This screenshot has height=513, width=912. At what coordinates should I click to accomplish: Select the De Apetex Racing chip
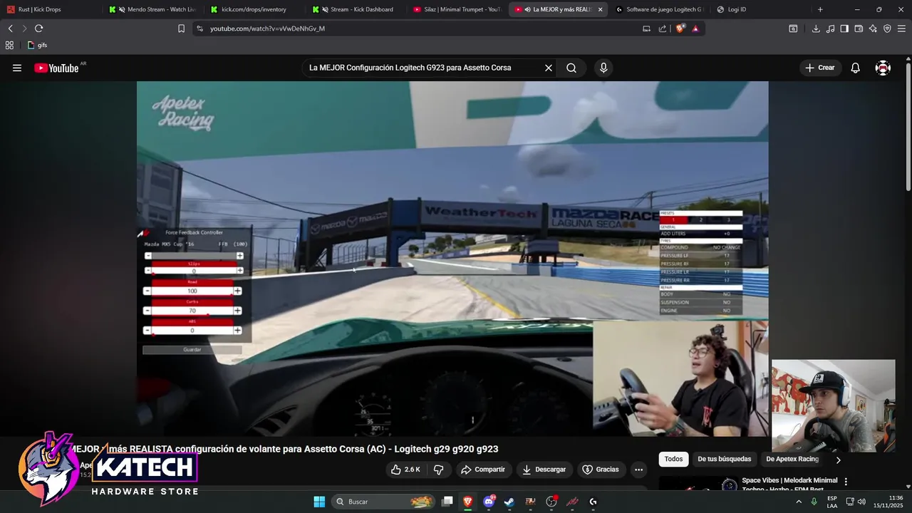[x=792, y=459]
